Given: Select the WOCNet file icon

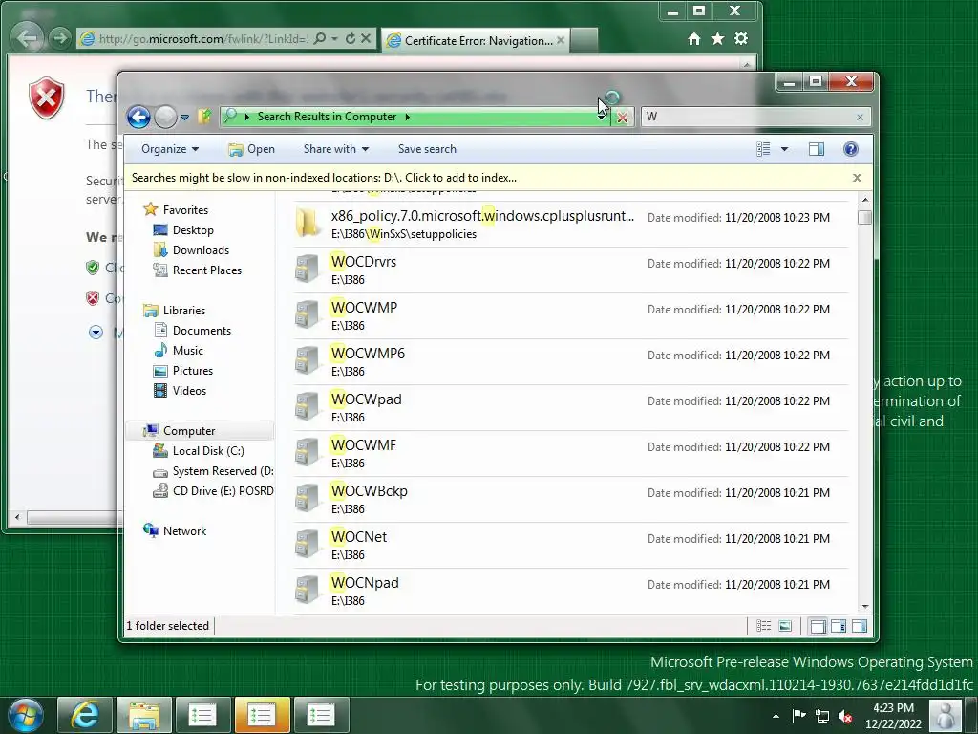Looking at the screenshot, I should [x=307, y=544].
